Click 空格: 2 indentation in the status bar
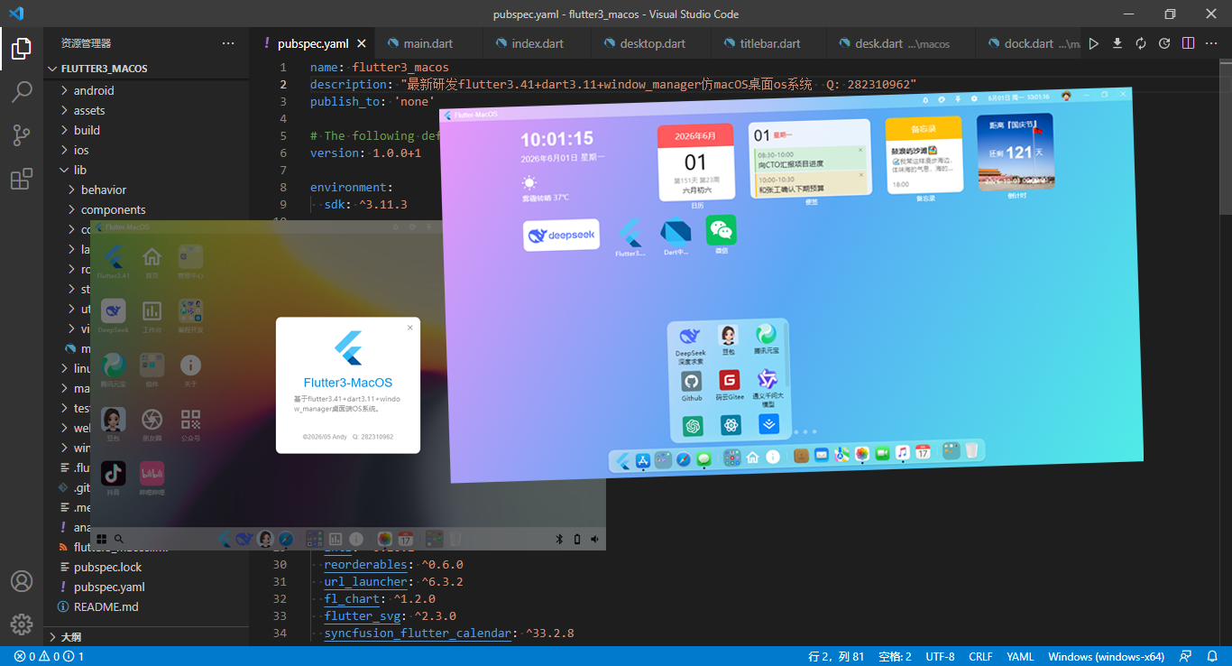Image resolution: width=1232 pixels, height=666 pixels. pyautogui.click(x=895, y=656)
